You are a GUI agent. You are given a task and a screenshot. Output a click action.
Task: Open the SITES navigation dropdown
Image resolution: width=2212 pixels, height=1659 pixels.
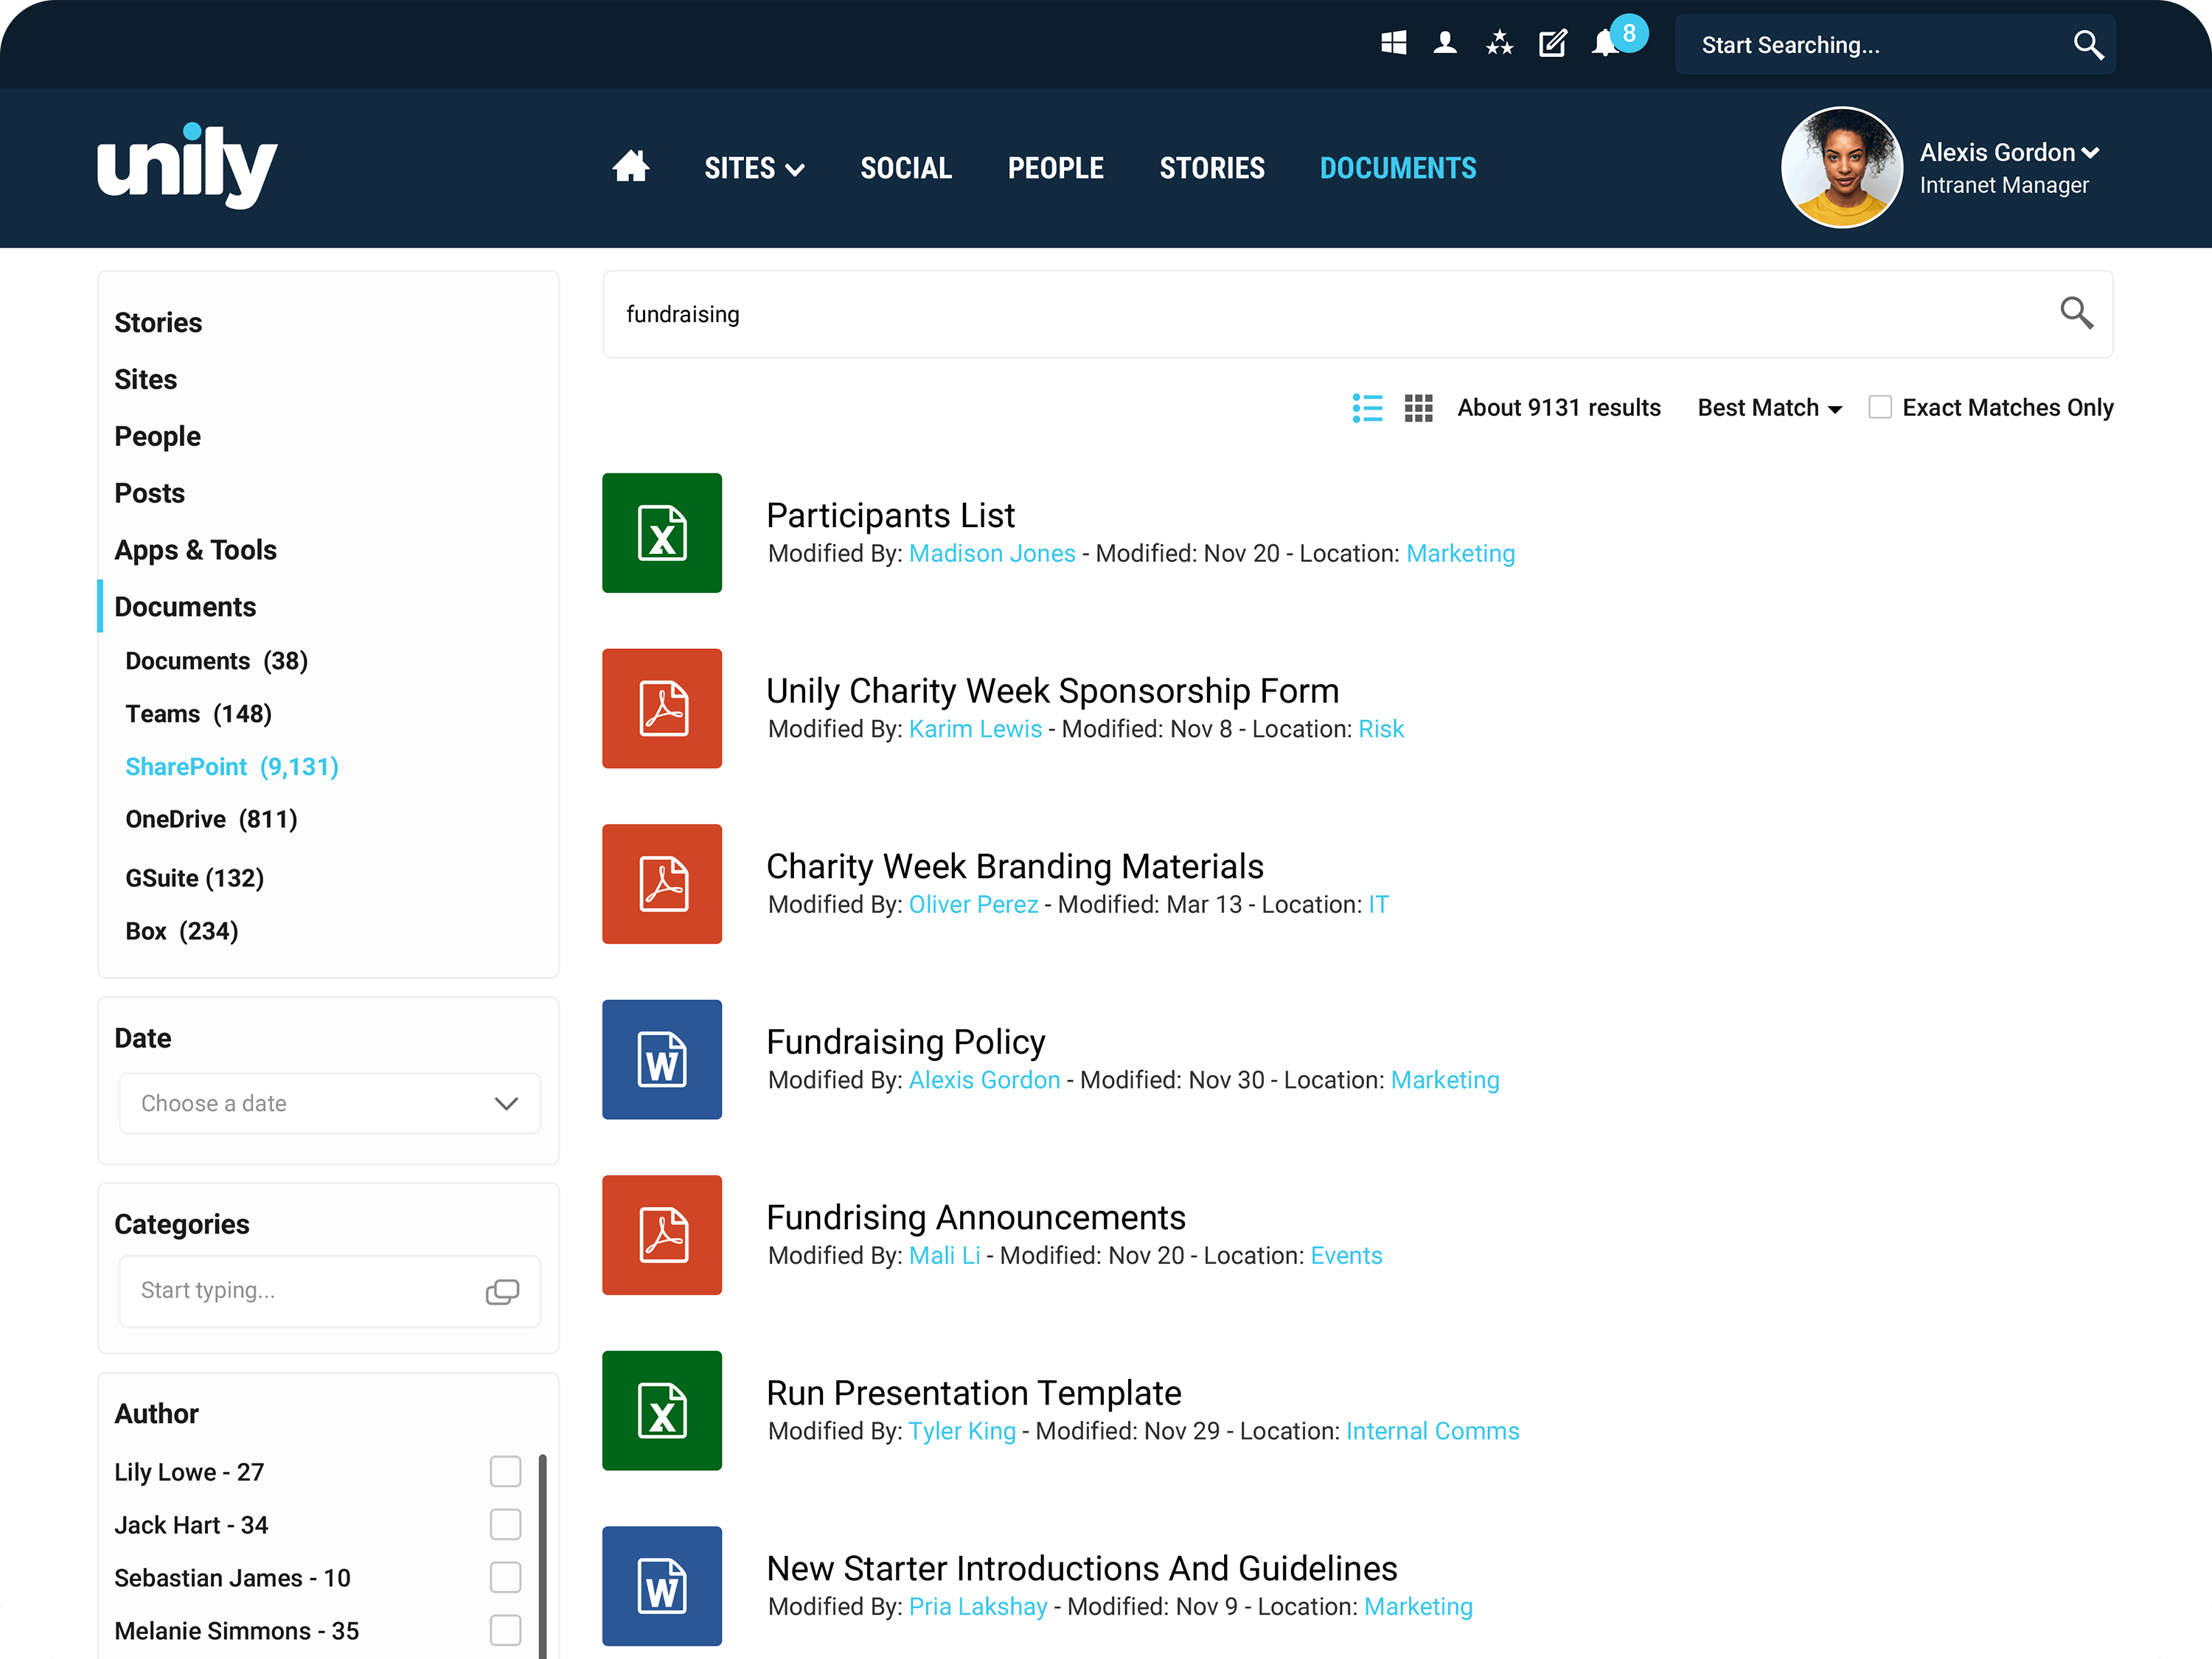pyautogui.click(x=753, y=167)
